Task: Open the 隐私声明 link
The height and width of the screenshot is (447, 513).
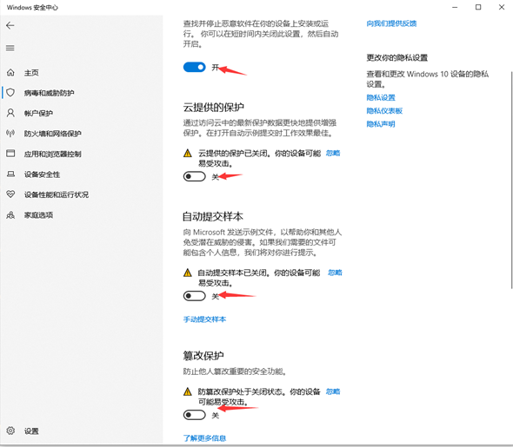Action: [x=381, y=124]
